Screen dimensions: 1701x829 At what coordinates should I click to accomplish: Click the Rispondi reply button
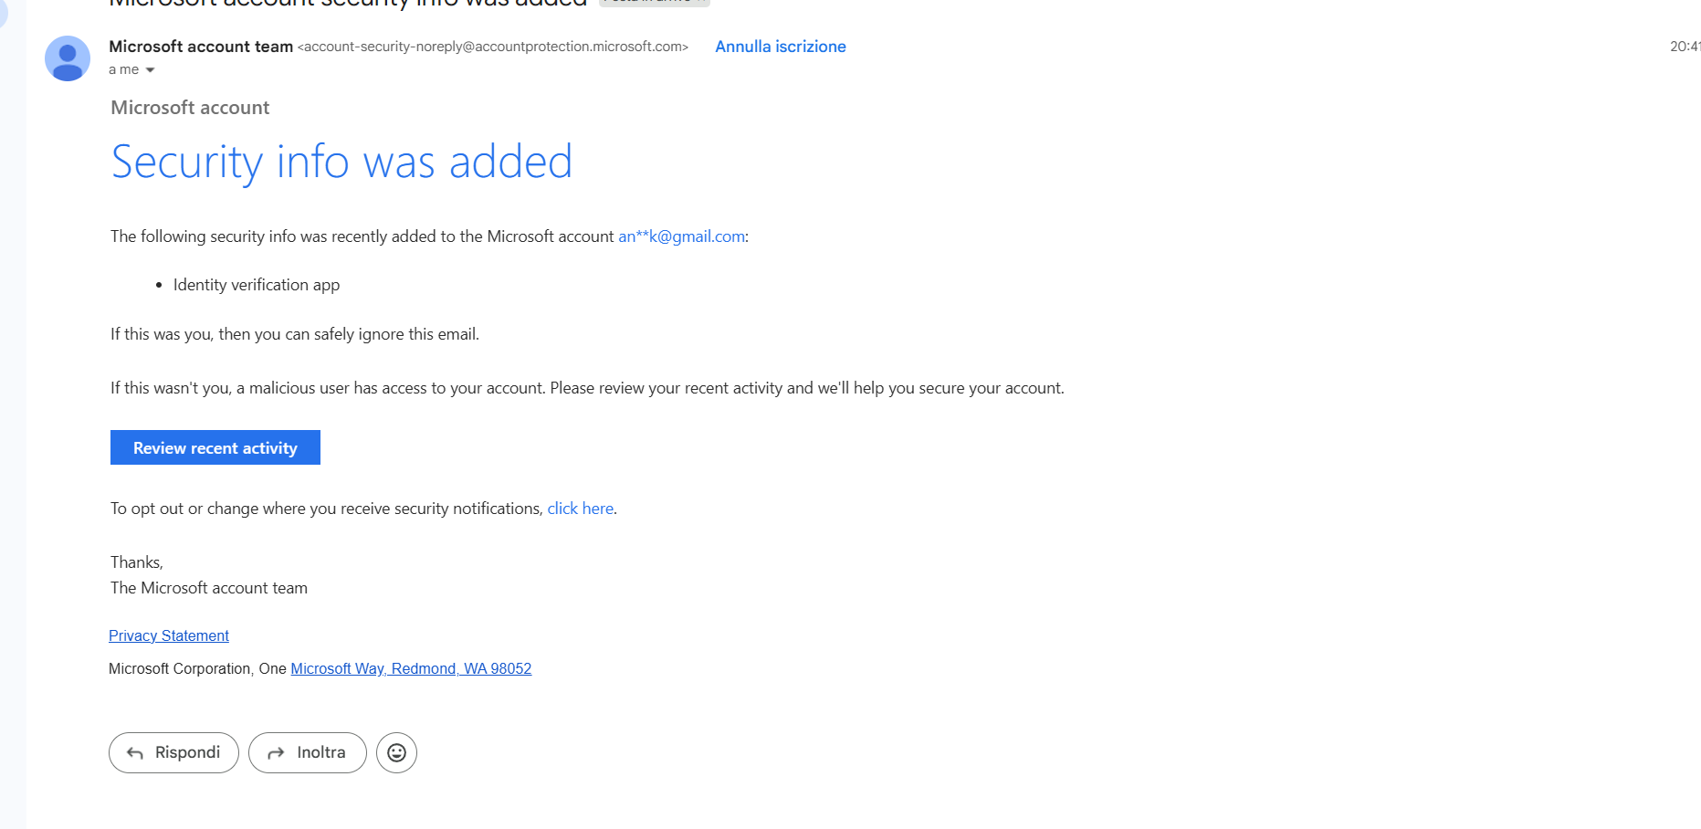(173, 752)
